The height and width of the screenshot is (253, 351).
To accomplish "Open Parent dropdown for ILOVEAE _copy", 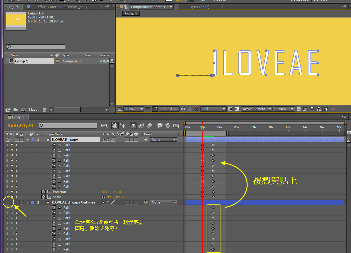I will (163, 140).
